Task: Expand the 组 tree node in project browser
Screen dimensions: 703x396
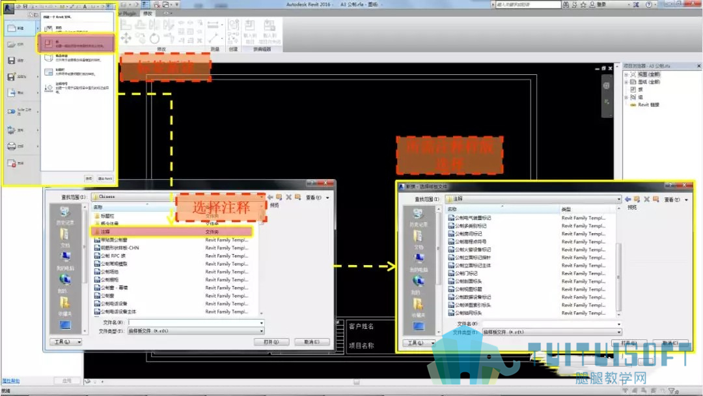Action: pyautogui.click(x=626, y=97)
